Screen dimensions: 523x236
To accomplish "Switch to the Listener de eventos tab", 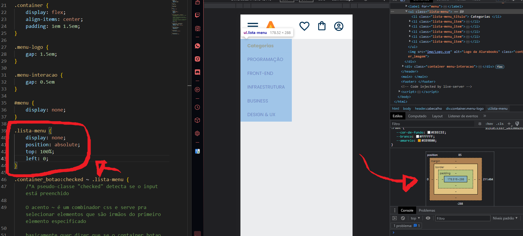I will pos(463,116).
